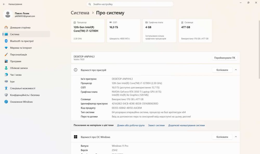Select the Мережа та Інтернет Wi-Fi icon

pos(6,48)
